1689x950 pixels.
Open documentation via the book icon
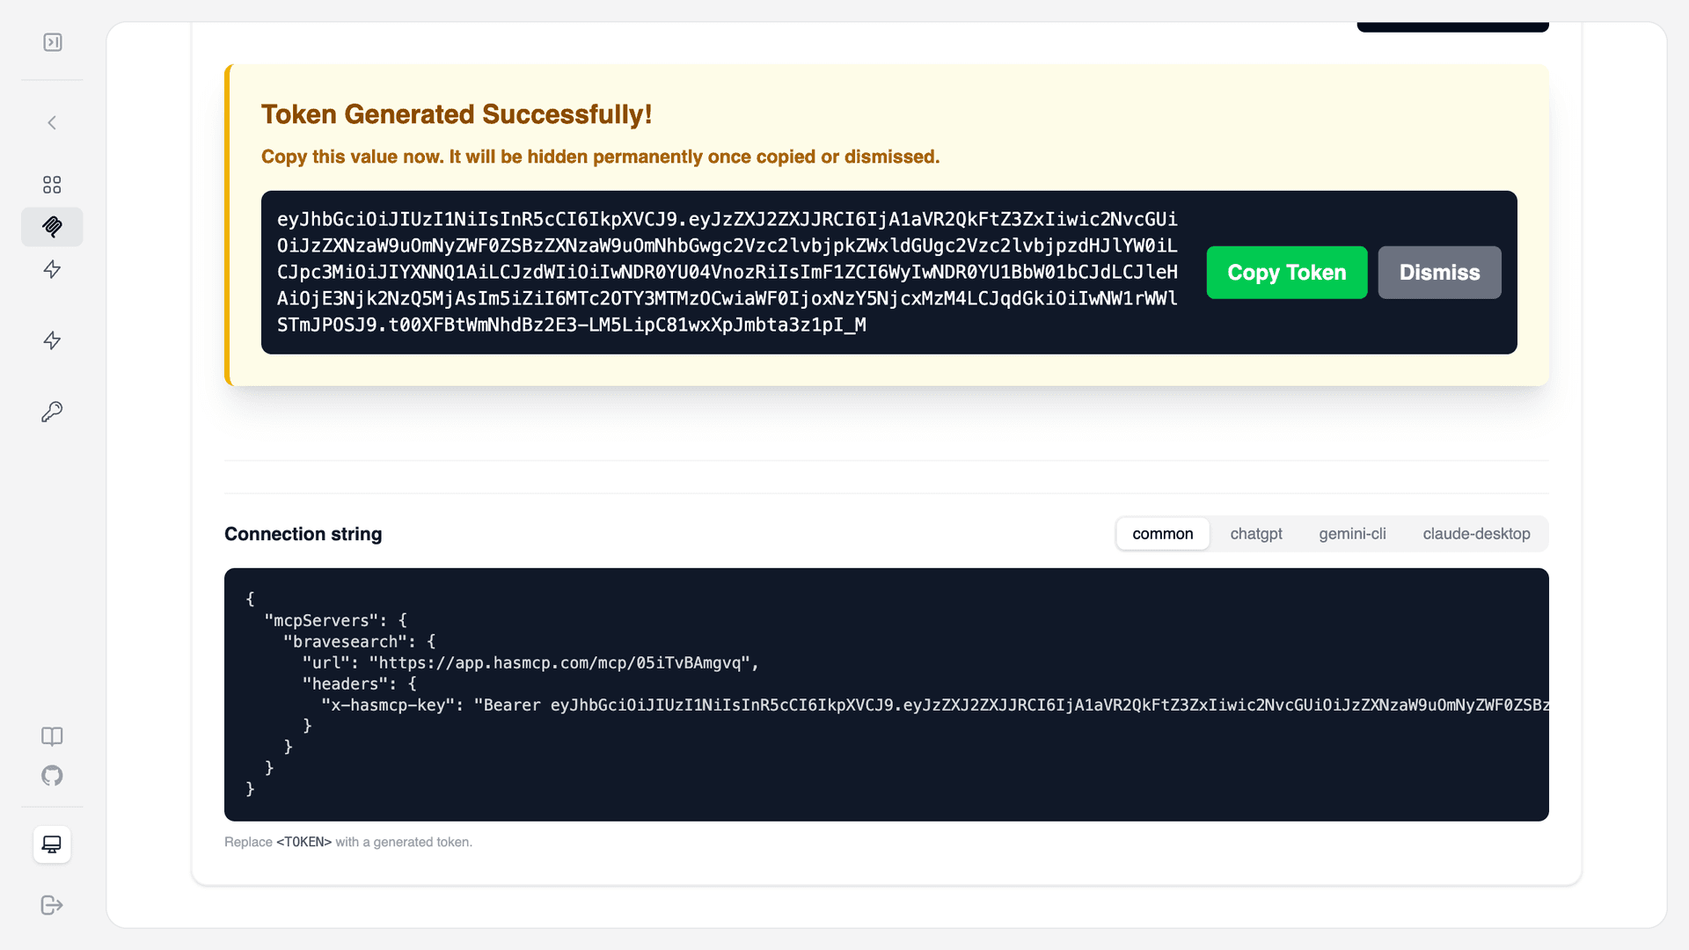pos(52,736)
